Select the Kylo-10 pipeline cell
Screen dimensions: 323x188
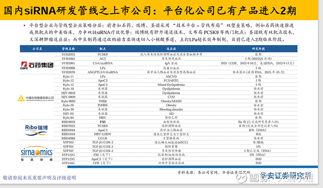tap(68, 89)
